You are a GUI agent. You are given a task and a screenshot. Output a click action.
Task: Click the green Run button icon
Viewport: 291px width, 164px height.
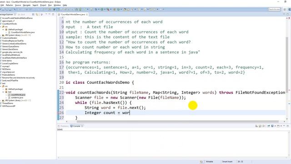tap(102, 9)
